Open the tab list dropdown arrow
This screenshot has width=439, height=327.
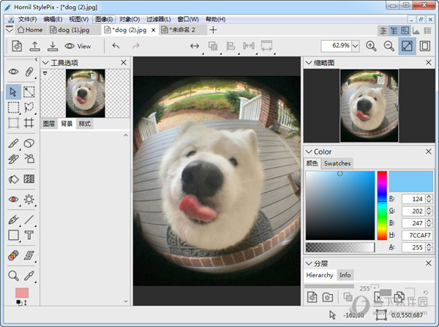[x=10, y=29]
